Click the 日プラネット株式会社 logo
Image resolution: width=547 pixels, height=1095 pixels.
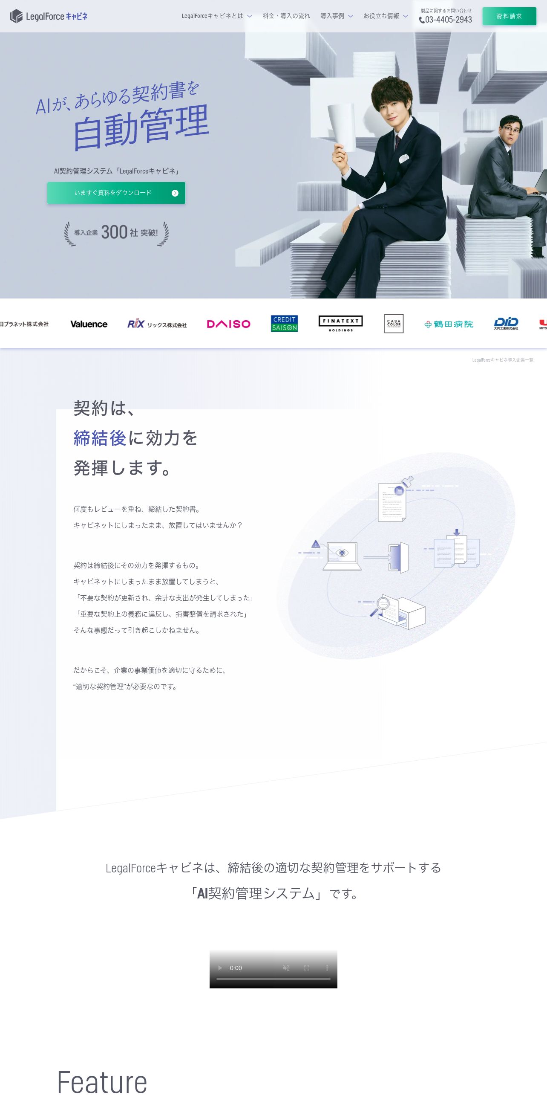tap(24, 324)
